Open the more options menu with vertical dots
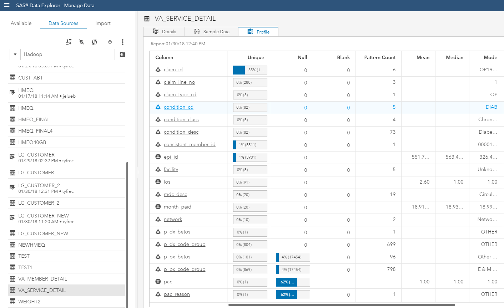Viewport: 504px width, 308px height. 122,42
